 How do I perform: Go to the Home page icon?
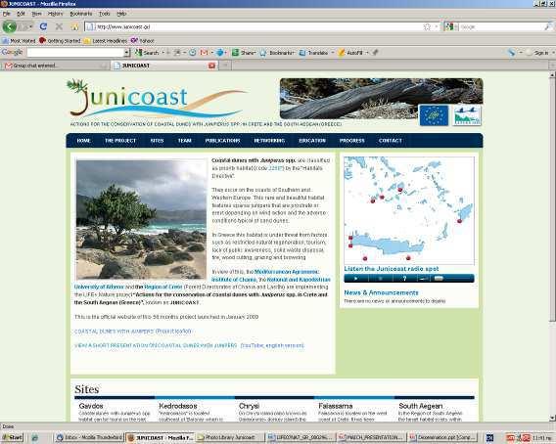74,27
